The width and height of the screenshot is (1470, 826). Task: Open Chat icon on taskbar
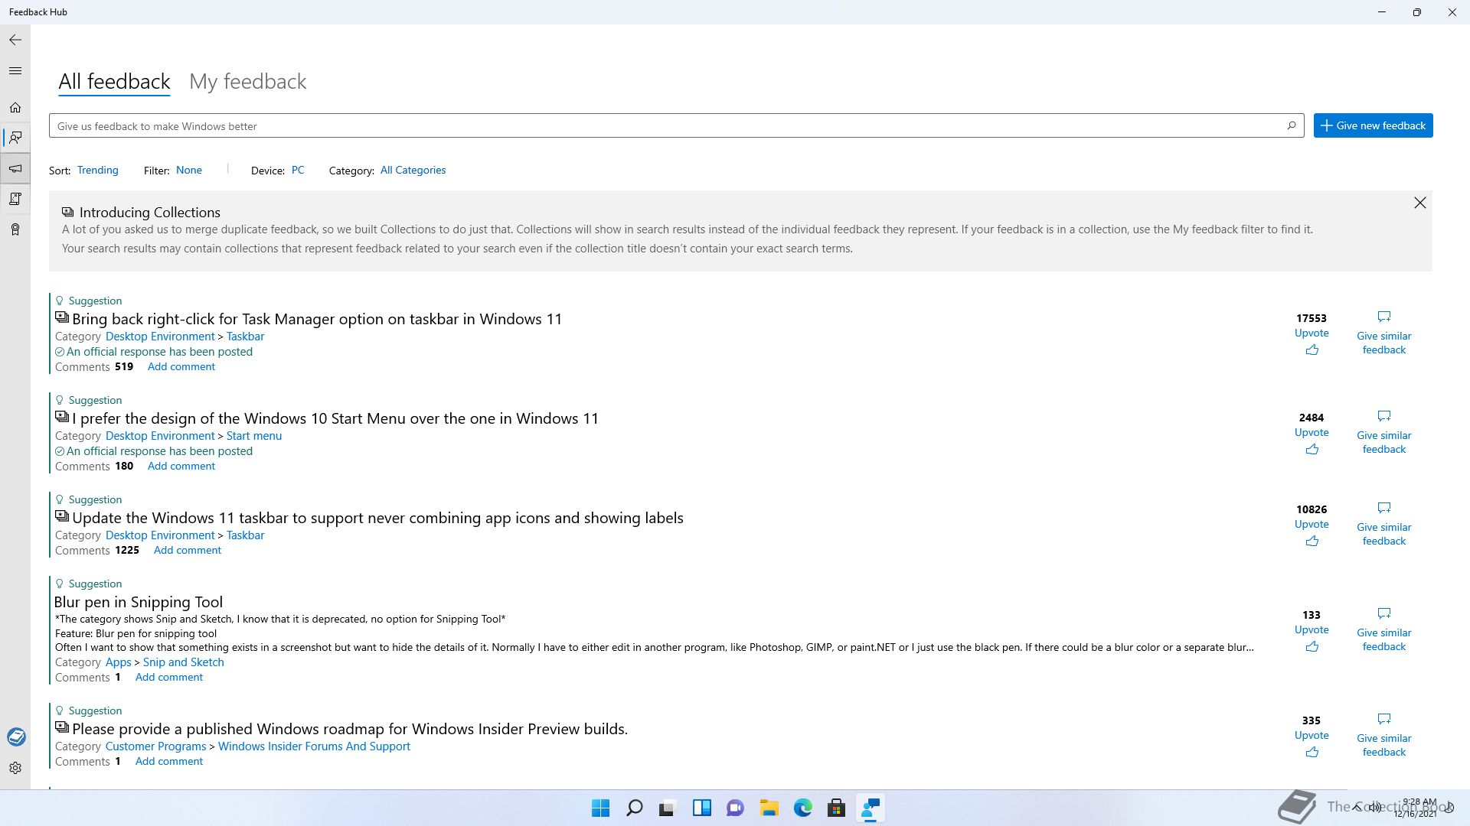735,808
